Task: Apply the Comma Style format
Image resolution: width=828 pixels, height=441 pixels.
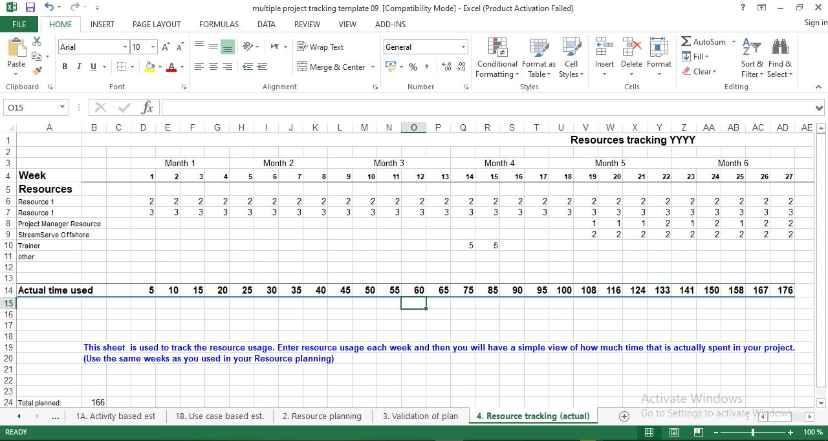Action: point(425,67)
